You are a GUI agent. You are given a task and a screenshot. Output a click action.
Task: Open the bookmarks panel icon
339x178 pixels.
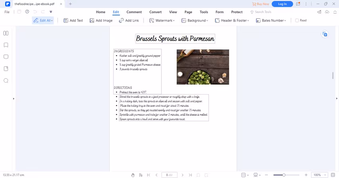click(x=6, y=45)
